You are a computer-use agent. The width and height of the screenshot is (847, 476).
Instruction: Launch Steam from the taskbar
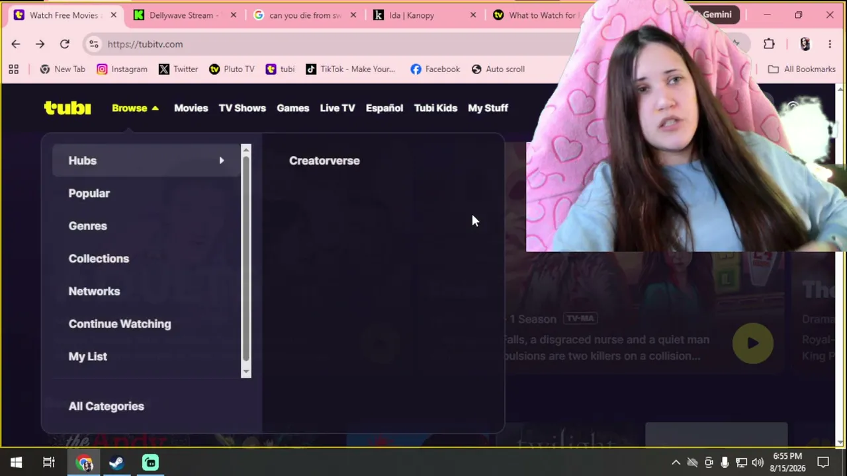click(x=116, y=463)
